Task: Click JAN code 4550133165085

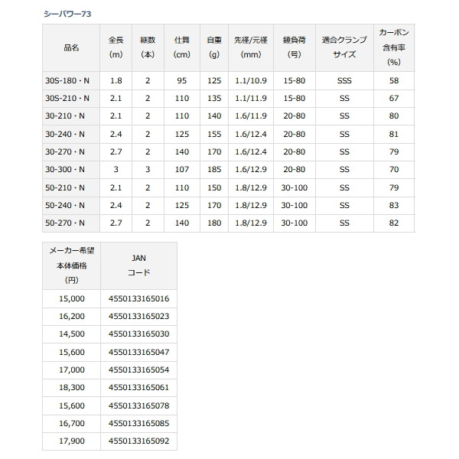Action: 138,423
